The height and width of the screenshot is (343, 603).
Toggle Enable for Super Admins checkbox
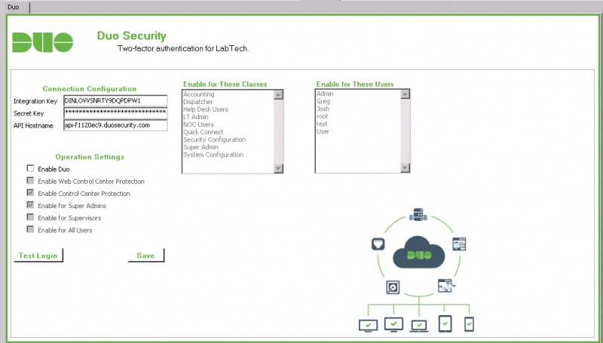(30, 205)
